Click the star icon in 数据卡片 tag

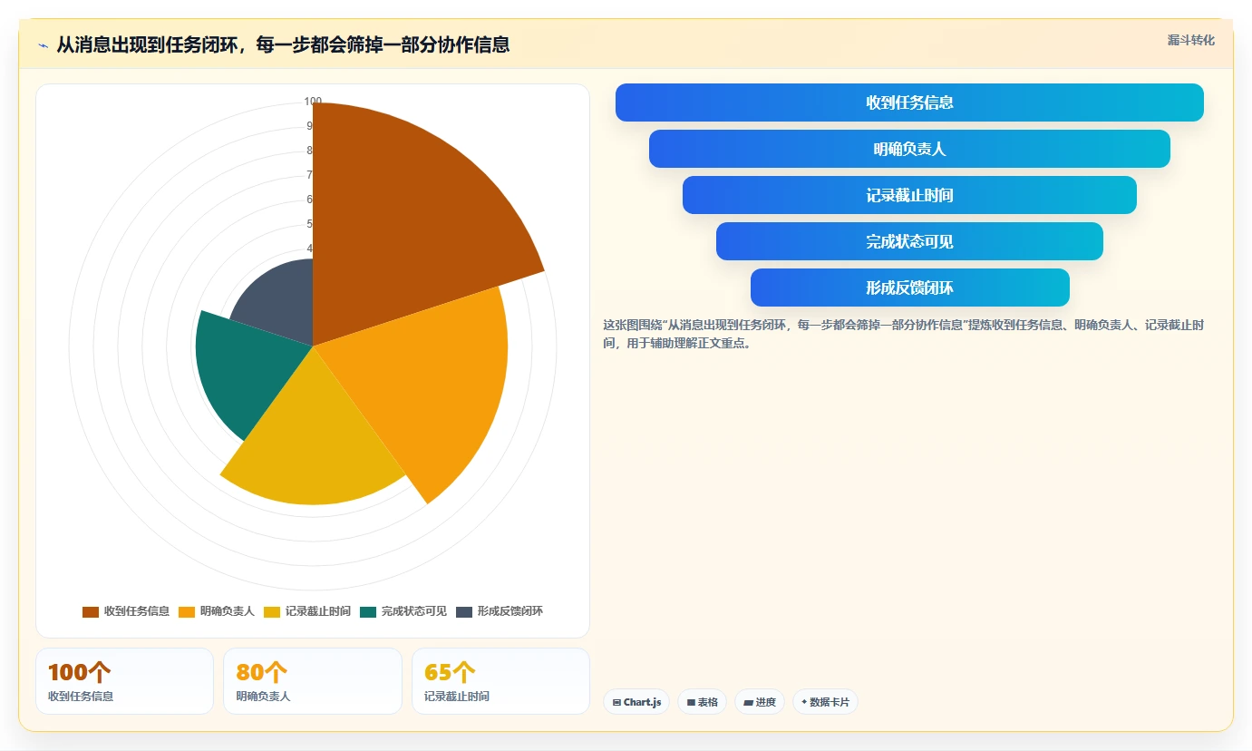[x=804, y=701]
